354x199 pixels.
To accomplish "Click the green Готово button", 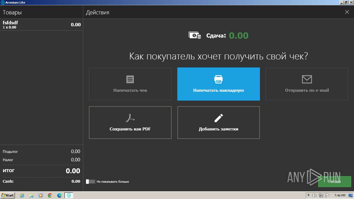I will coord(335,182).
